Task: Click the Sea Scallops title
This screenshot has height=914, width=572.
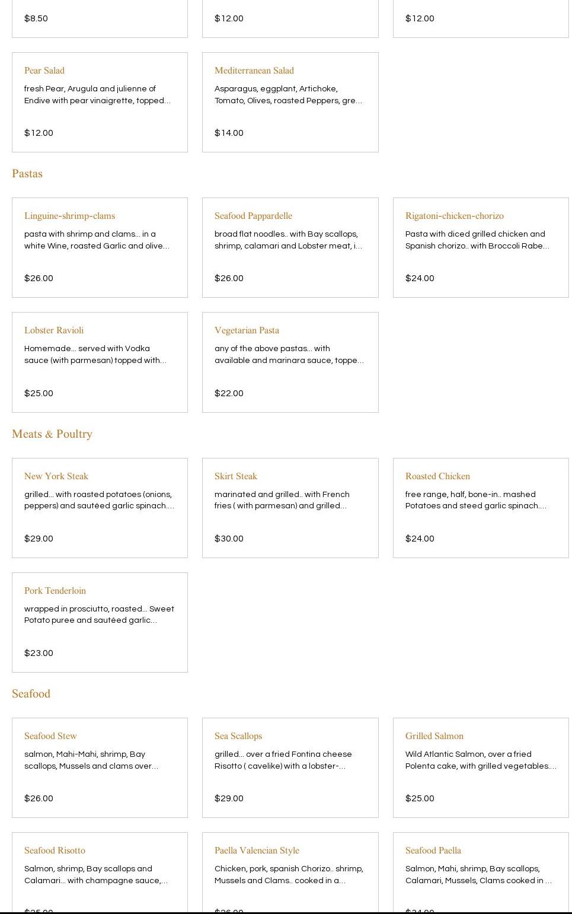Action: pyautogui.click(x=238, y=736)
